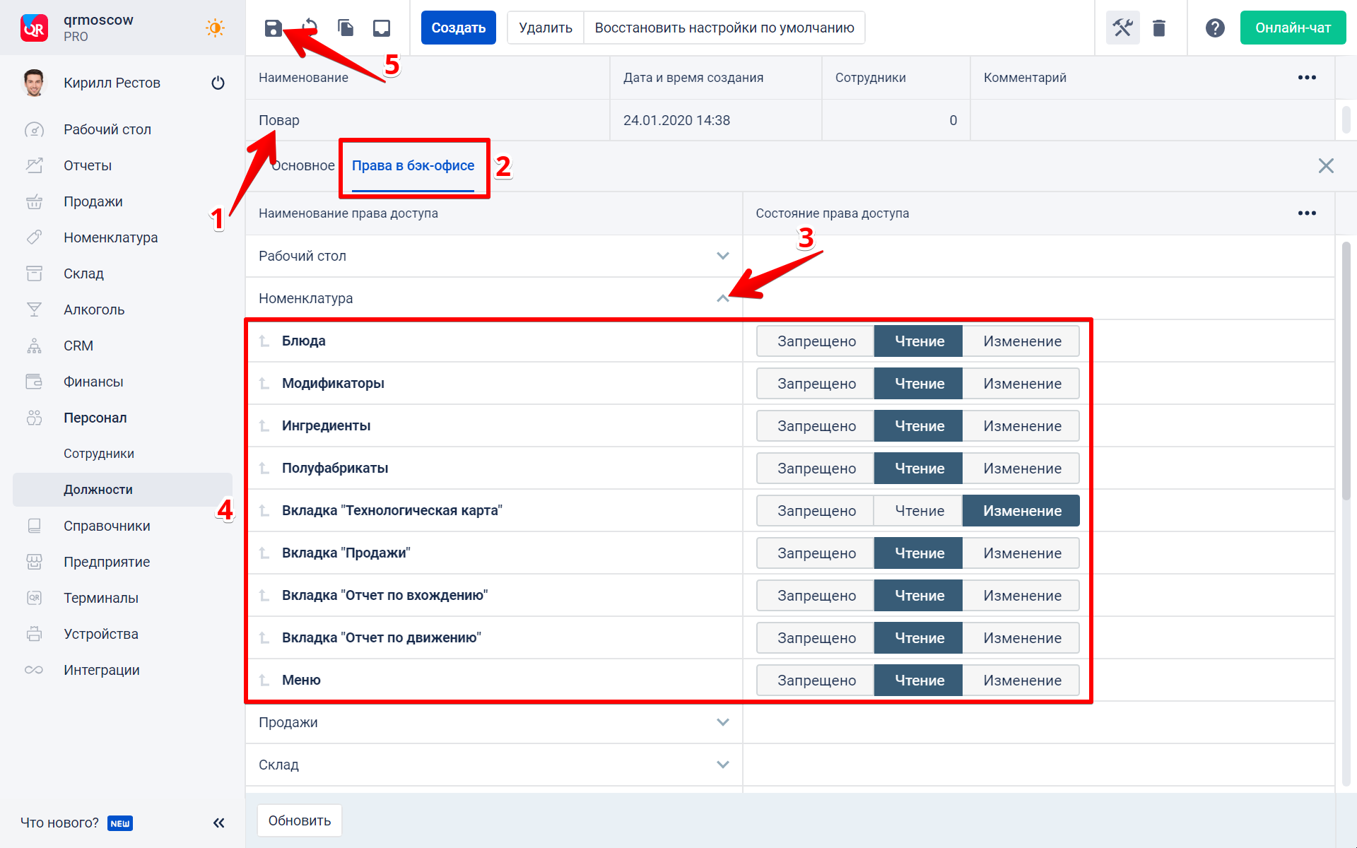Image resolution: width=1357 pixels, height=848 pixels.
Task: Select Чтение access for Блюда
Action: [x=917, y=341]
